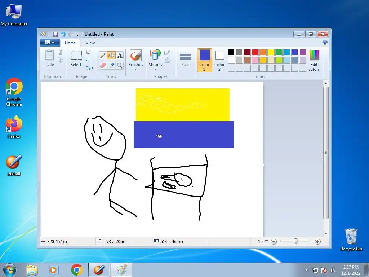
Task: Expand the Select dropdown arrow
Action: [x=76, y=69]
